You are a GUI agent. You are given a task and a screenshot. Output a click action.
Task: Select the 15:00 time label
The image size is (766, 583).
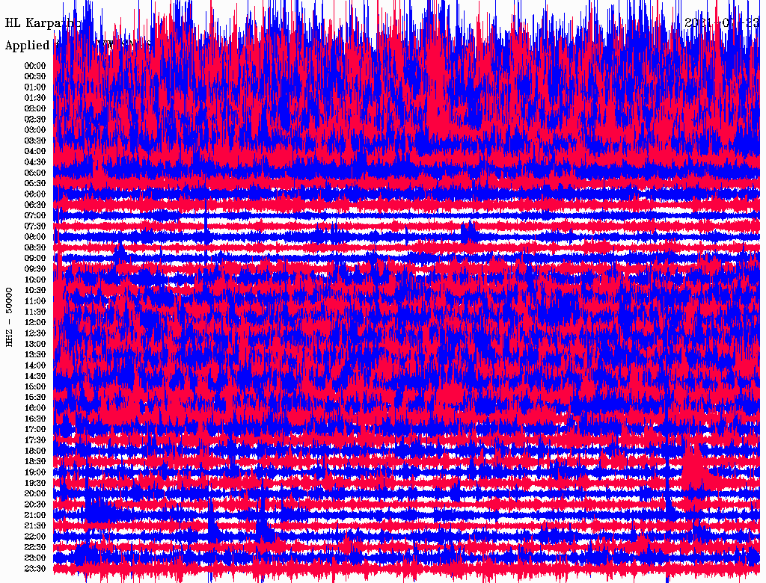pos(35,386)
